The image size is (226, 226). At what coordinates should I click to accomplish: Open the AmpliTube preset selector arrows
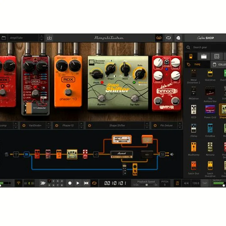click(x=41, y=38)
